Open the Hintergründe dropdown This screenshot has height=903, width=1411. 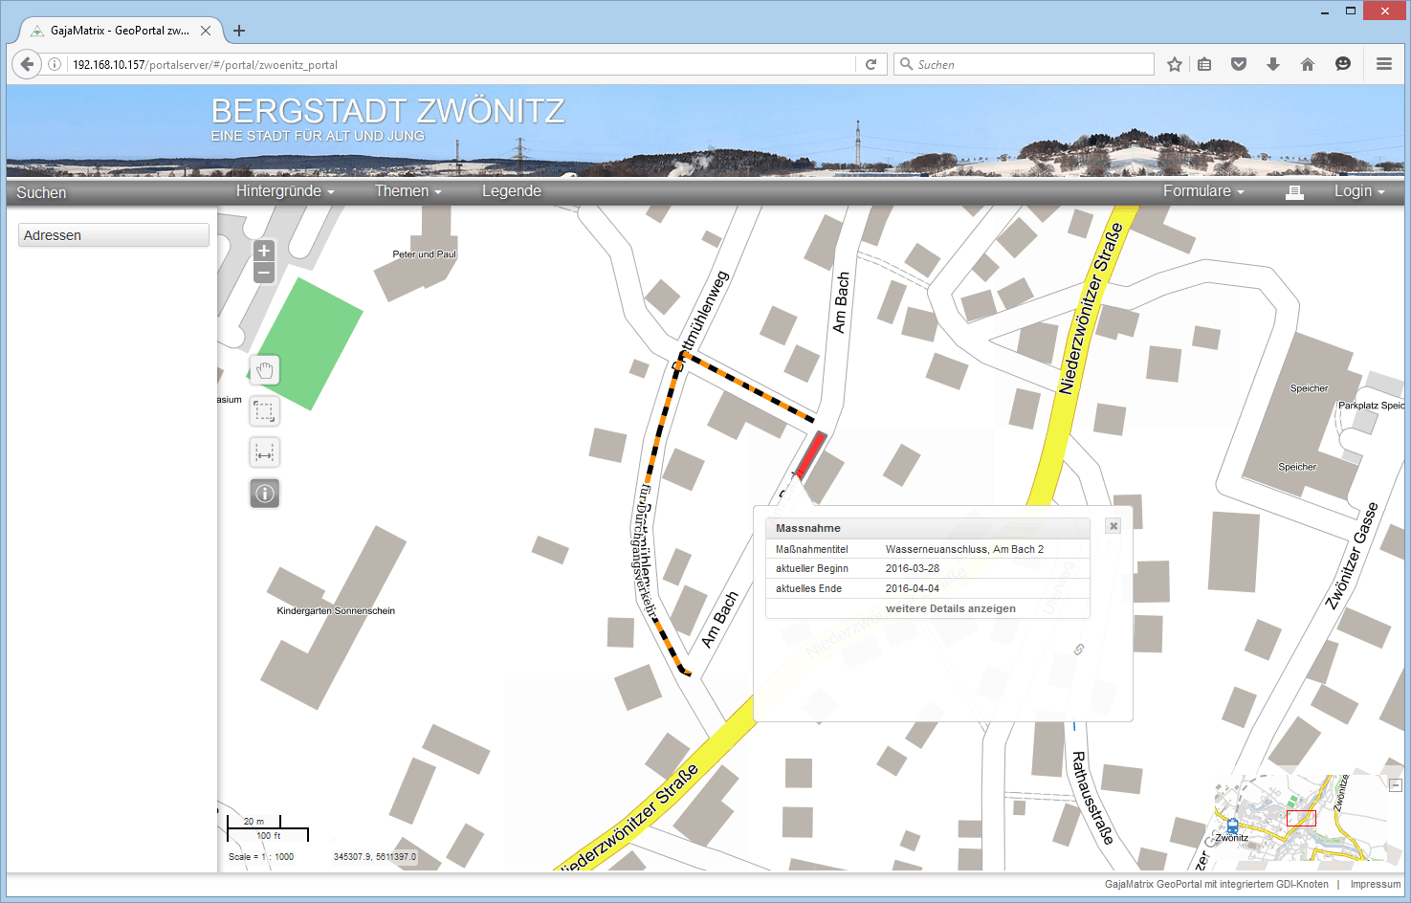coord(285,191)
